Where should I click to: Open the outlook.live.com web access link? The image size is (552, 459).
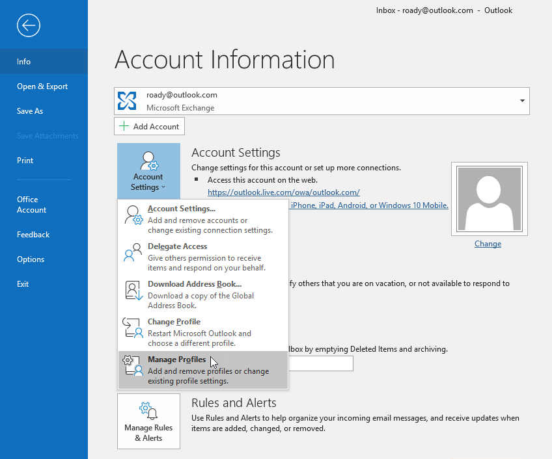pyautogui.click(x=283, y=192)
